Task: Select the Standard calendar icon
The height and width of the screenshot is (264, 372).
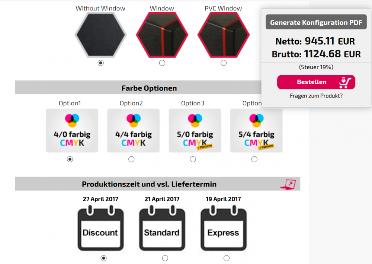Action: point(162,228)
